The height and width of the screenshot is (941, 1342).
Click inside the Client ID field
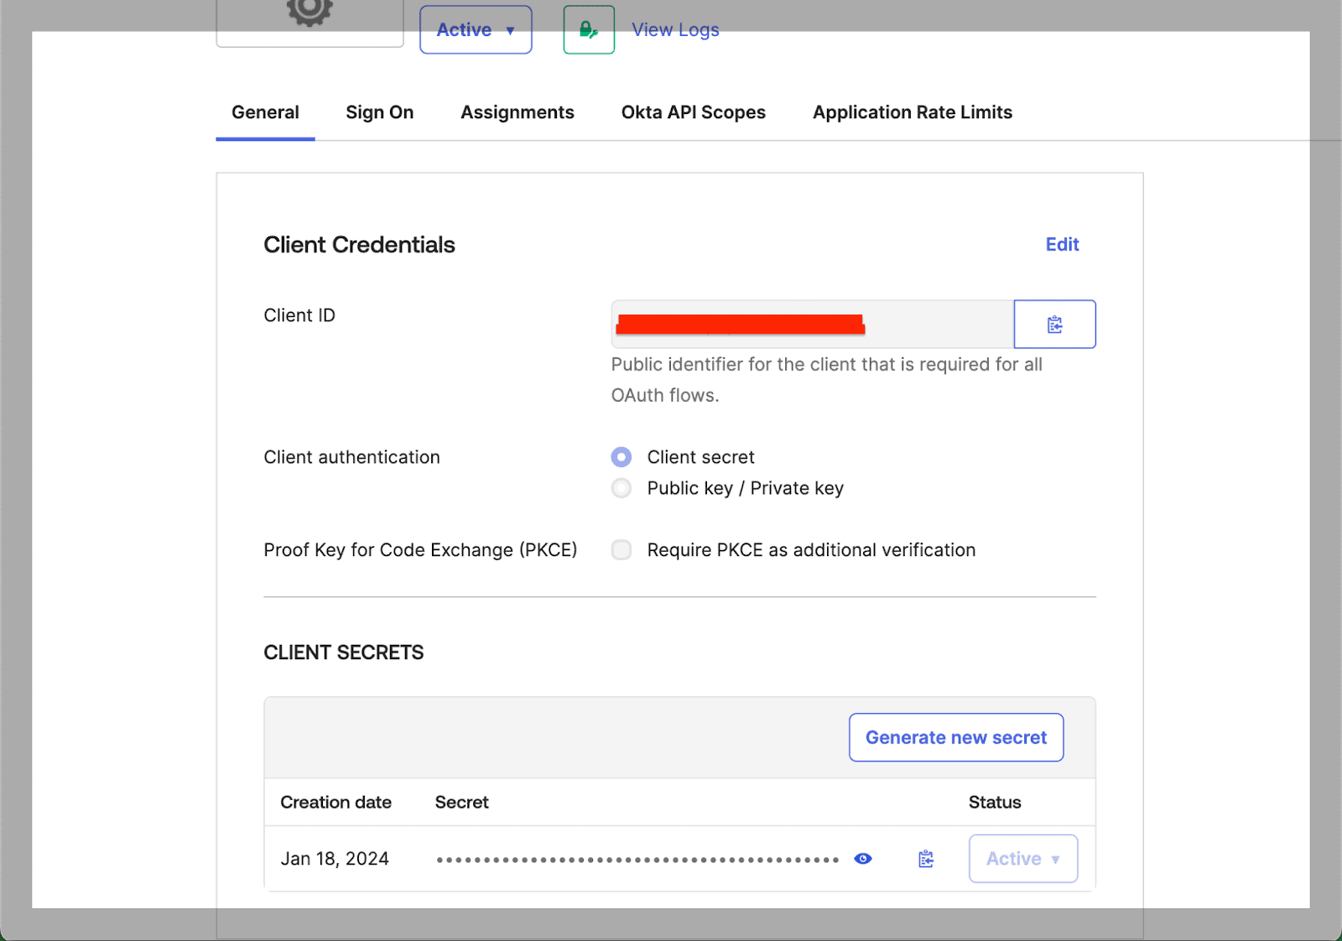(x=810, y=325)
